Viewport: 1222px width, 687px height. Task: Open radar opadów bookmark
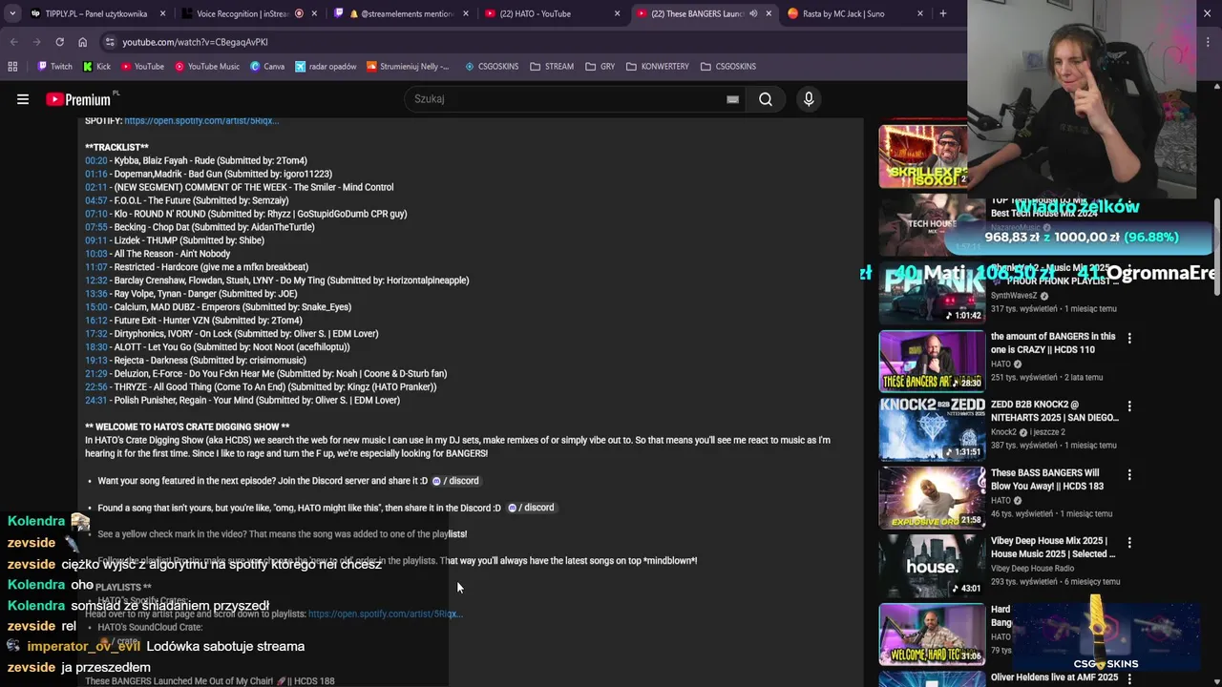(326, 67)
